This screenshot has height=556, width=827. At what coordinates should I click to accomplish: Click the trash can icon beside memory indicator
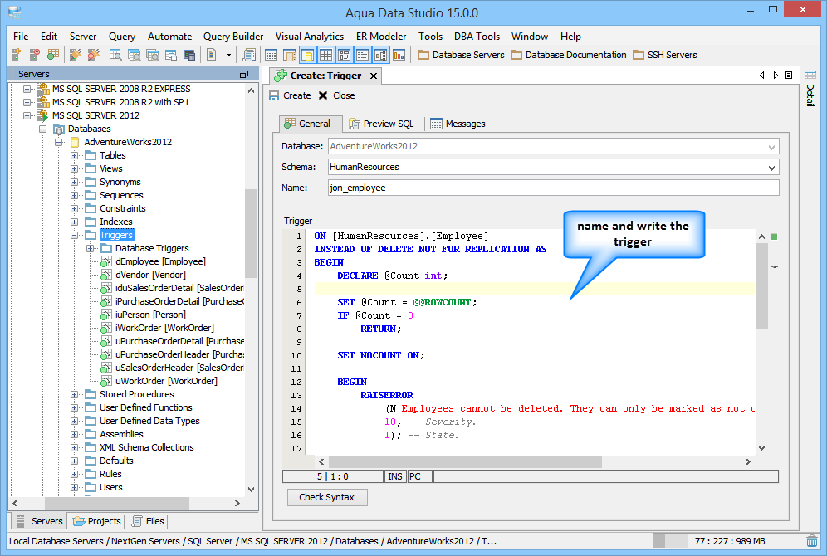click(812, 541)
